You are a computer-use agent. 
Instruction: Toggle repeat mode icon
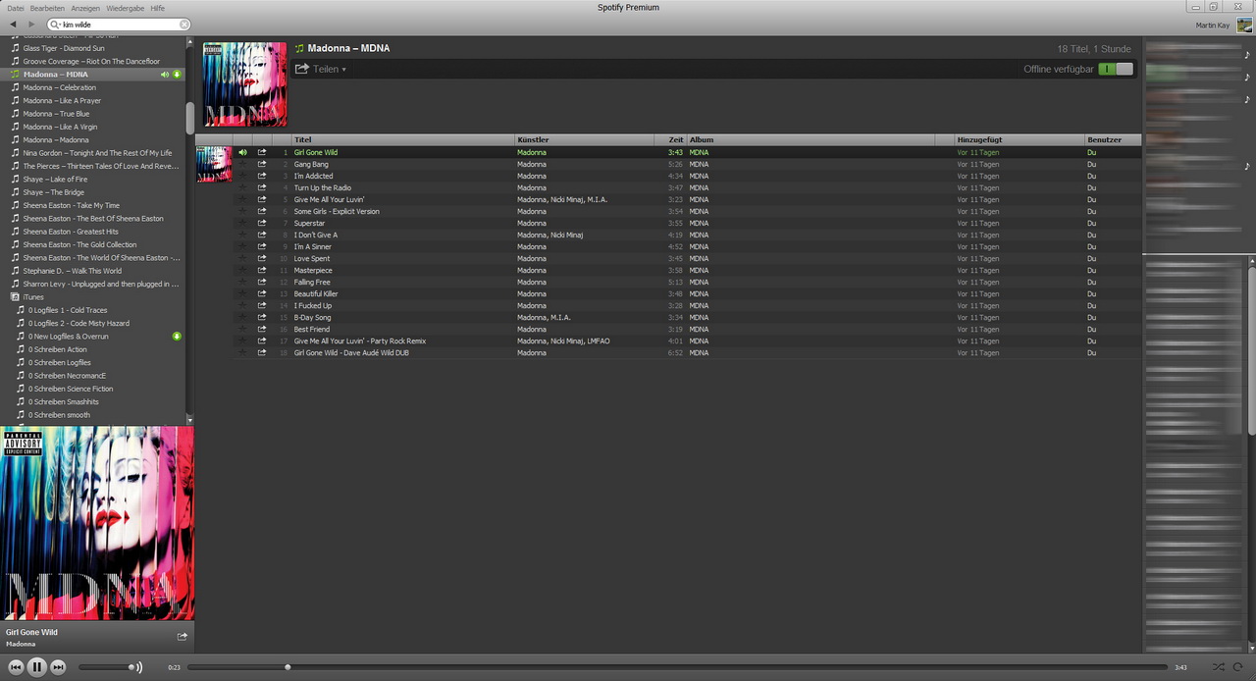(x=1238, y=667)
